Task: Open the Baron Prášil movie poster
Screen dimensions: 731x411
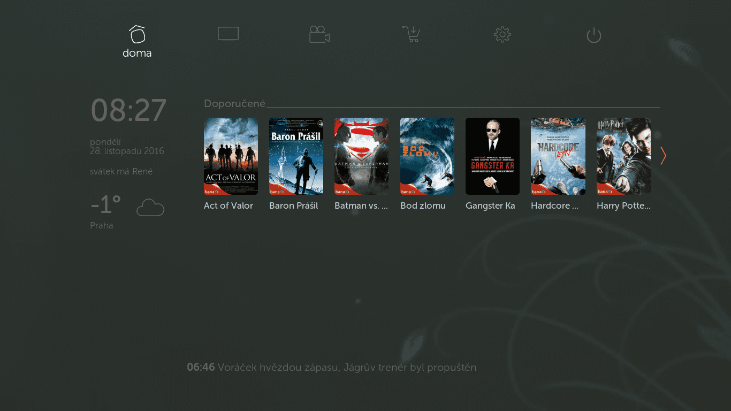Action: coord(296,156)
